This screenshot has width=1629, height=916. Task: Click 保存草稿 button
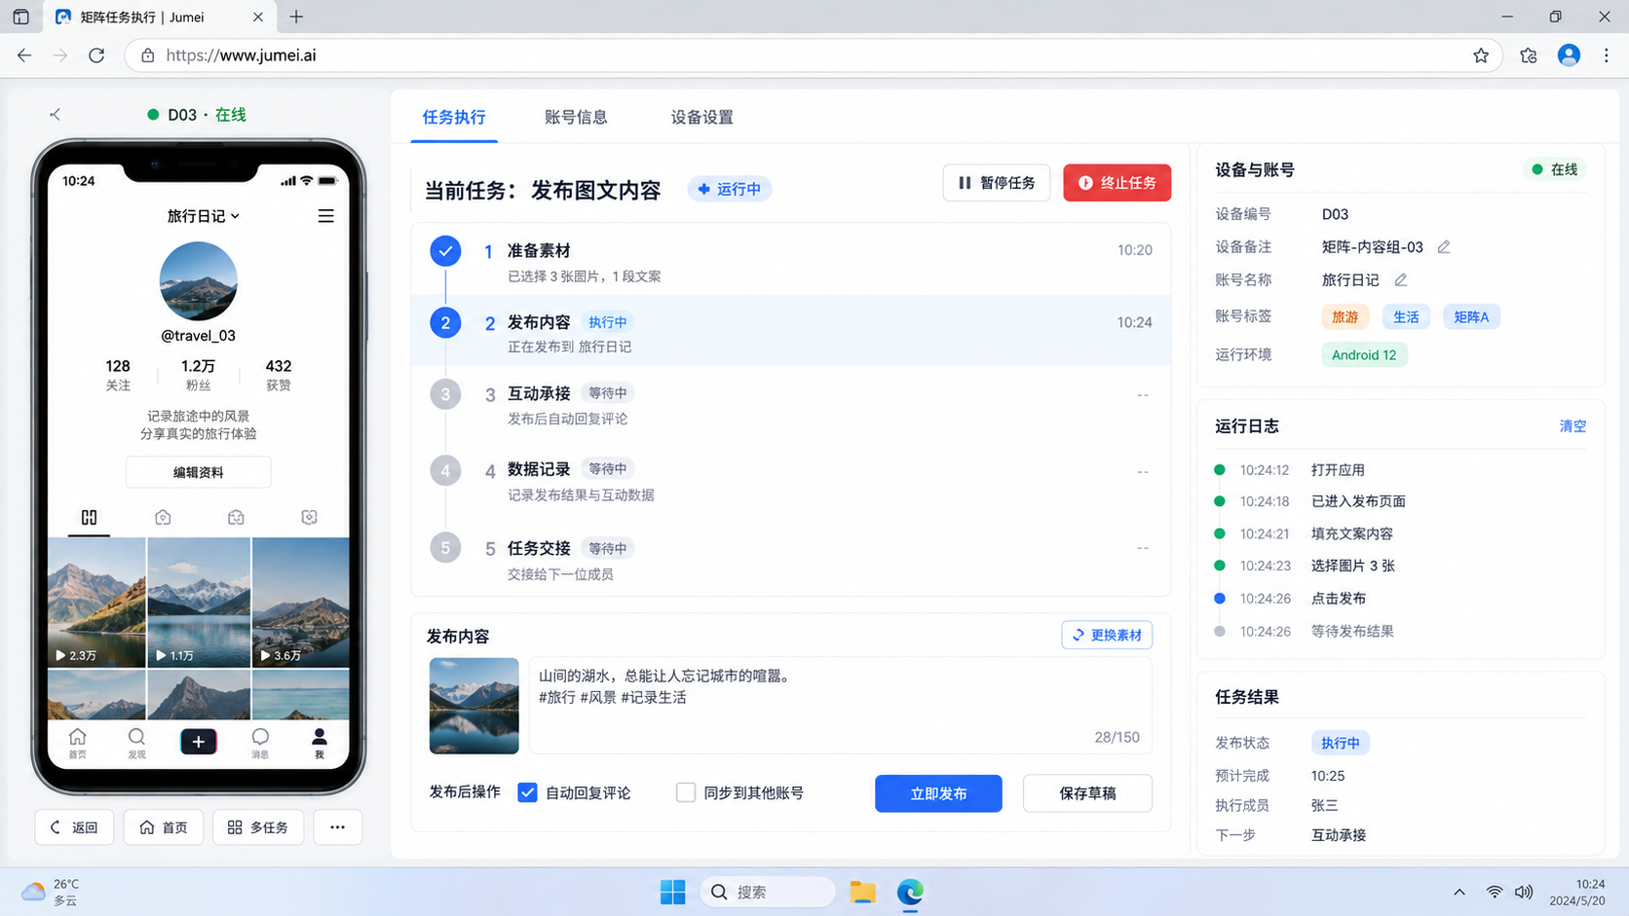point(1087,793)
